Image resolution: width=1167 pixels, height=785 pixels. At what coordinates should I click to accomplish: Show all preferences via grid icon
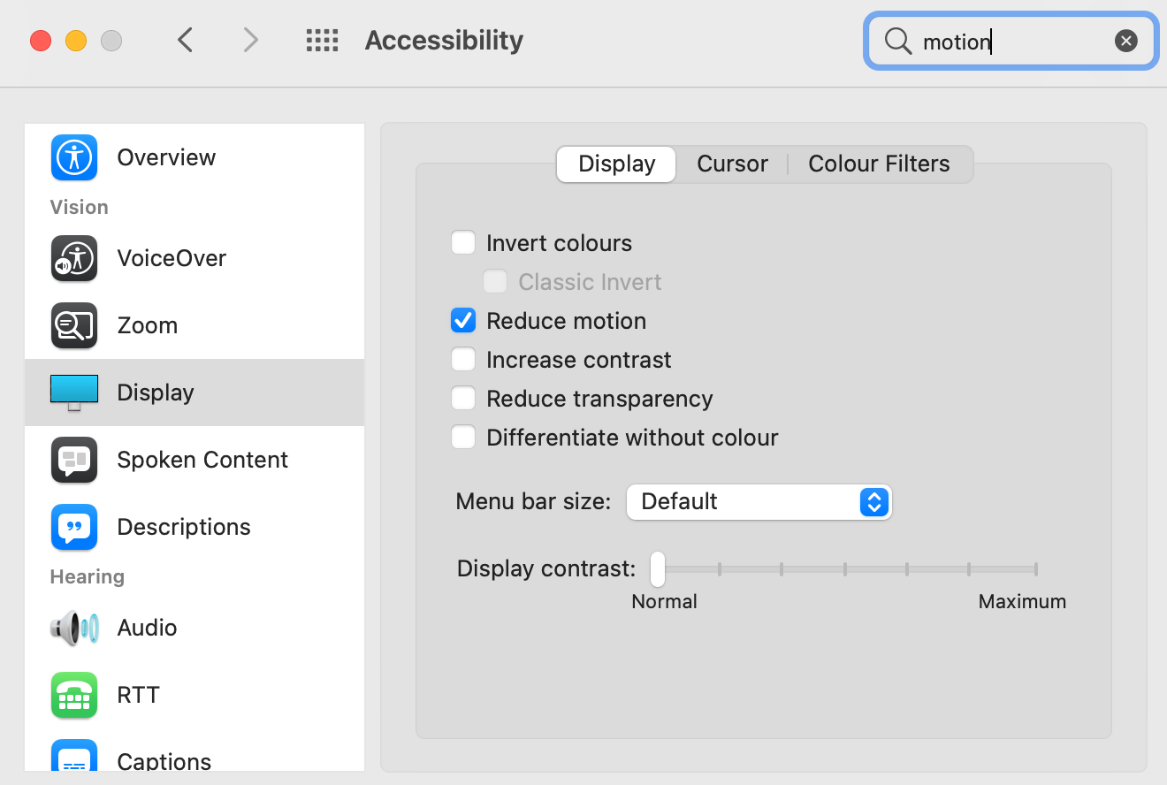pyautogui.click(x=323, y=40)
